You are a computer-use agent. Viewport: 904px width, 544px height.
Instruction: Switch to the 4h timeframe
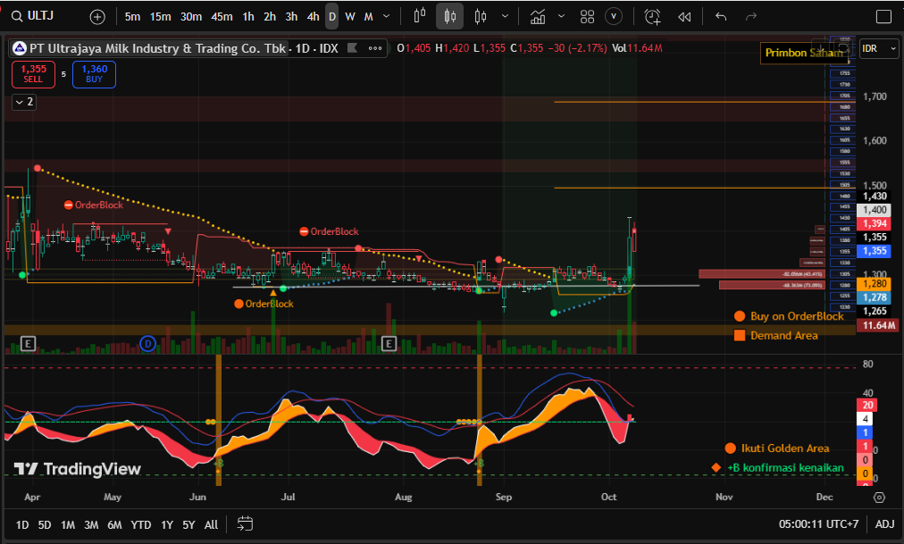point(313,16)
